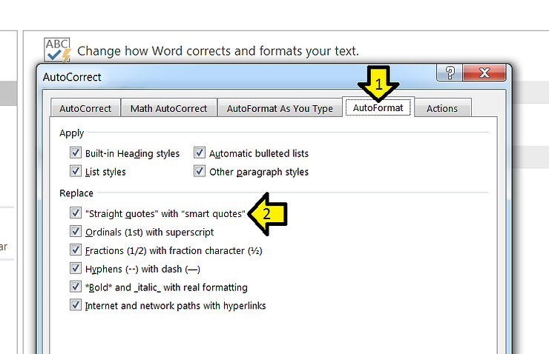
Task: Close the AutoCorrect dialog
Action: pos(484,73)
